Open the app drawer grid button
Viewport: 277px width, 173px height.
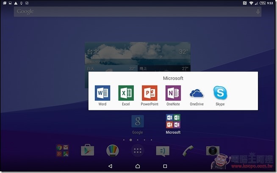(x=138, y=151)
